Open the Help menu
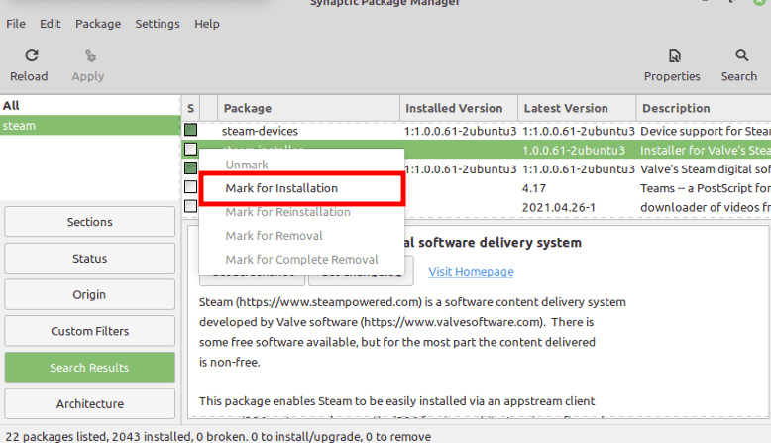Image resolution: width=771 pixels, height=443 pixels. pos(206,24)
